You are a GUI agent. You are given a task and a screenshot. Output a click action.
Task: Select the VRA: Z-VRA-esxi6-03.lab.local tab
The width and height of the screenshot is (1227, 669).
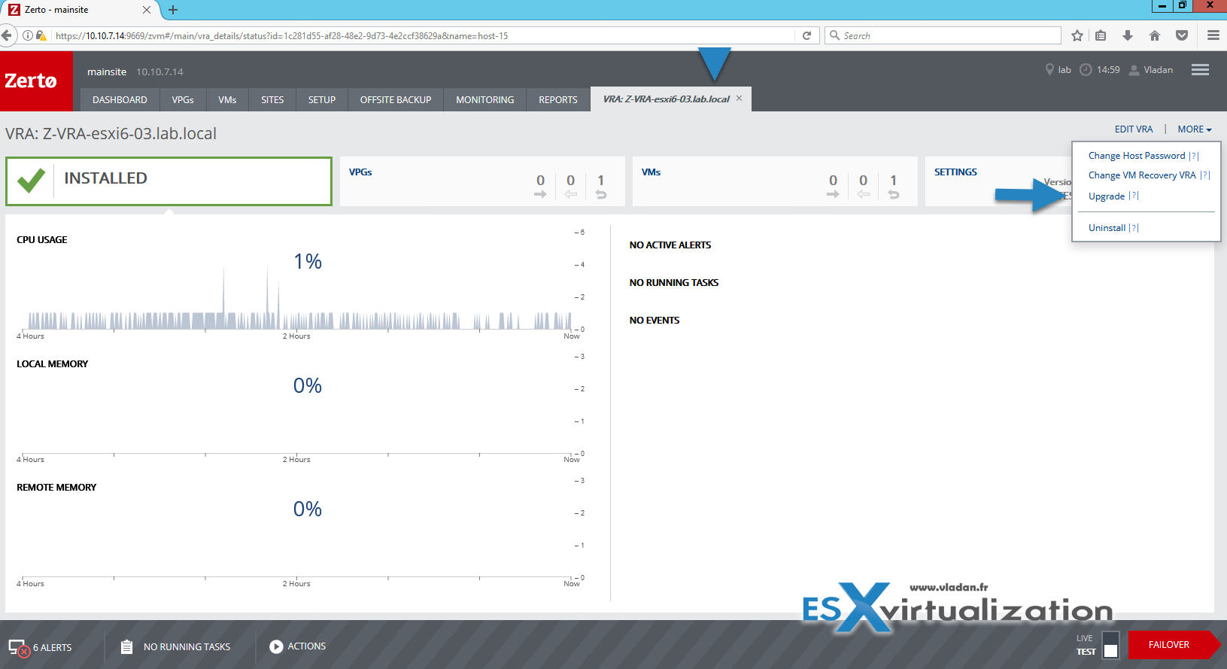click(x=667, y=99)
